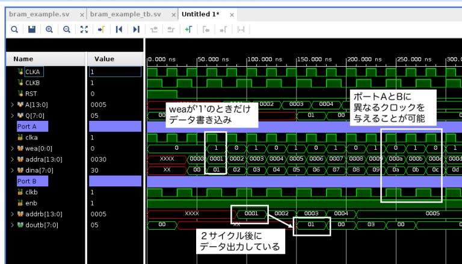Screen dimensions: 462x264
Task: Expand the A[13:0] bus signal
Action: coord(13,105)
